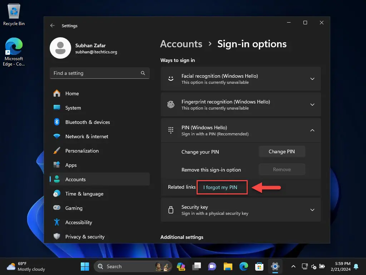Viewport: 366px width, 275px height.
Task: Open Time & language category
Action: coord(100,194)
